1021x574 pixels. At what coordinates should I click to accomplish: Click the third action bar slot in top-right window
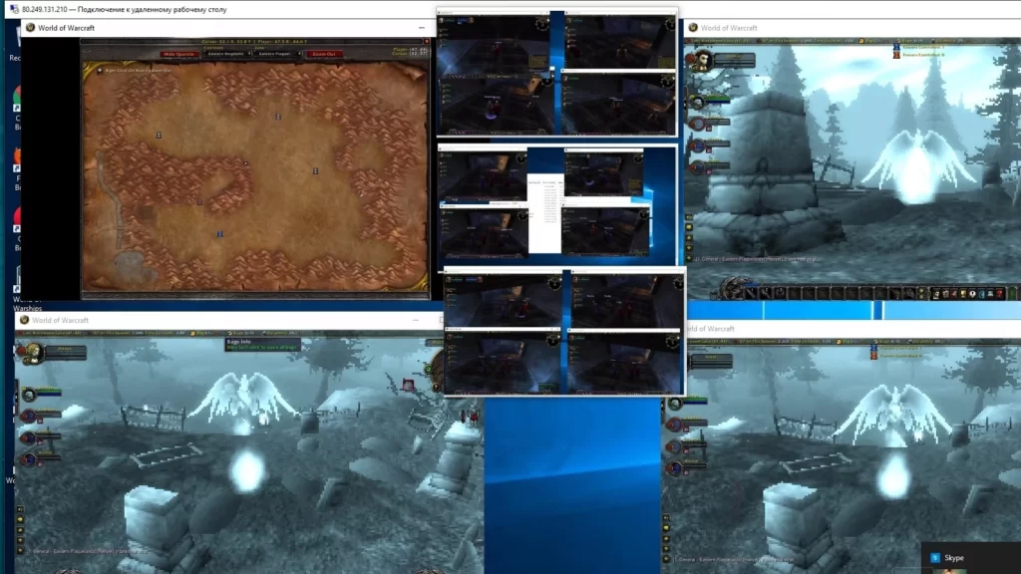coord(780,294)
